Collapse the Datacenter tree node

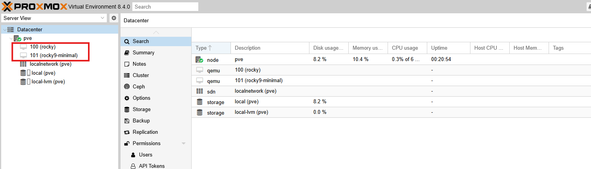point(4,30)
